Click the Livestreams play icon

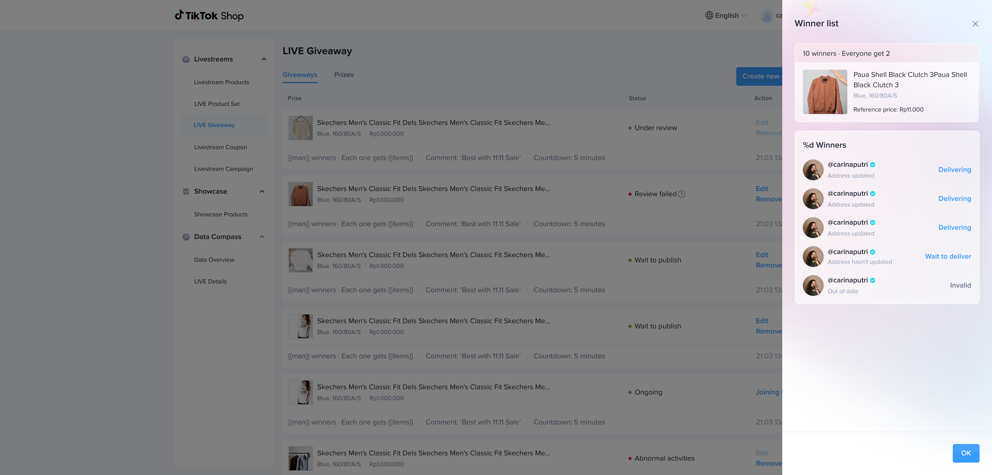[x=186, y=59]
